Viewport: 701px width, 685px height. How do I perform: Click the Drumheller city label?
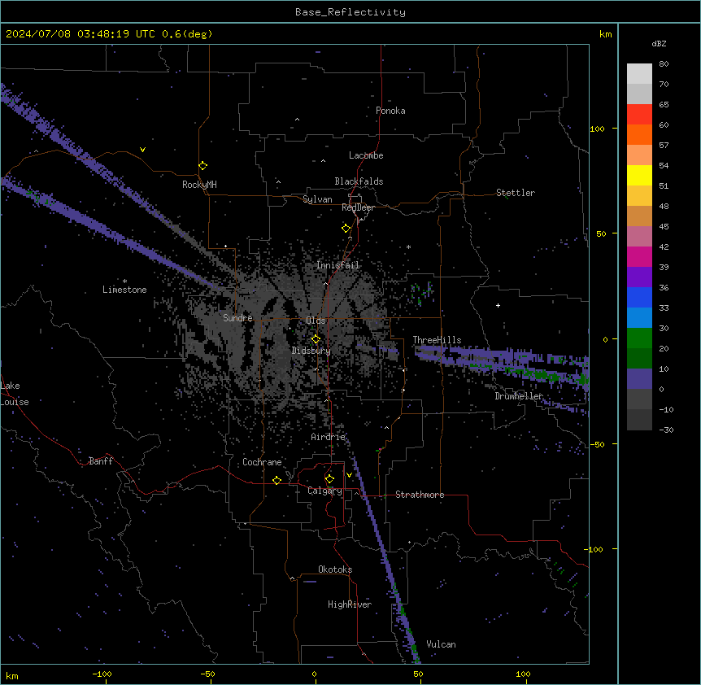(519, 396)
